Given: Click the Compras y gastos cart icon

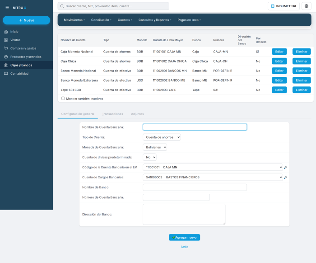Looking at the screenshot, I should tap(6, 48).
